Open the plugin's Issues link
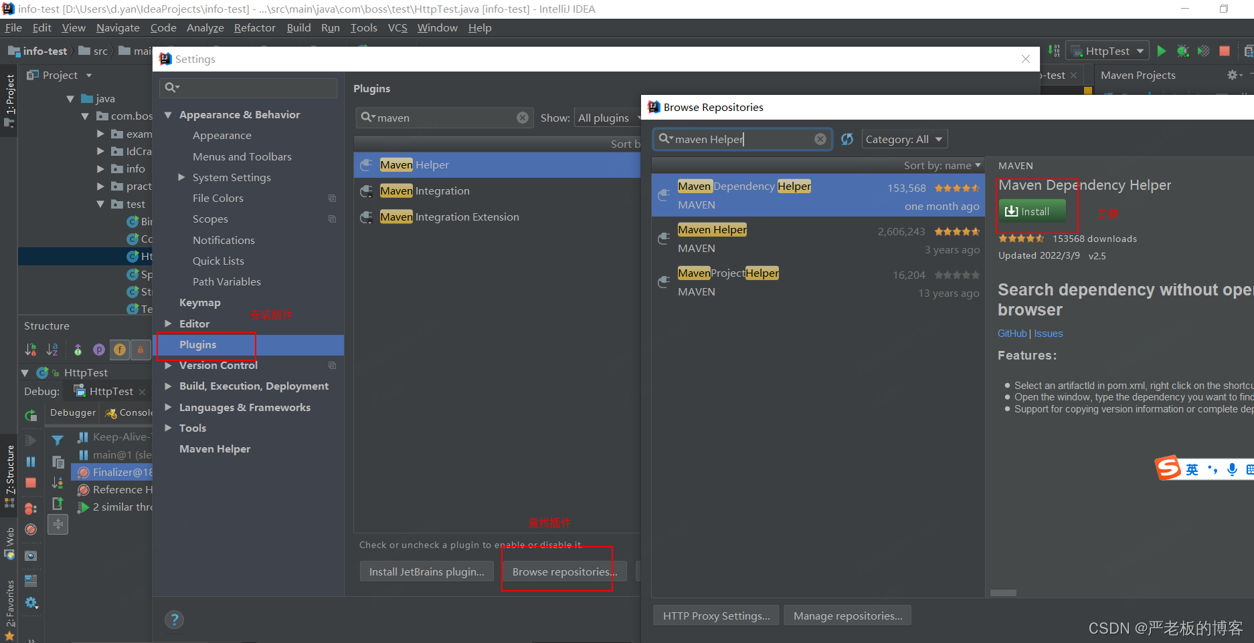Viewport: 1254px width, 643px height. [1048, 334]
